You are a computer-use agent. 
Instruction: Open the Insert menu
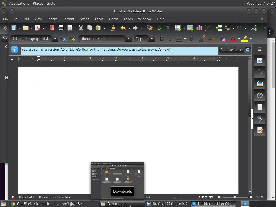[x=52, y=19]
